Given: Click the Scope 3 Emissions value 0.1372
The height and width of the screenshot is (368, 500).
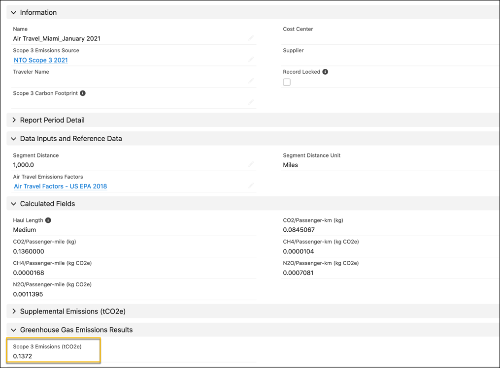Looking at the screenshot, I should 22,356.
